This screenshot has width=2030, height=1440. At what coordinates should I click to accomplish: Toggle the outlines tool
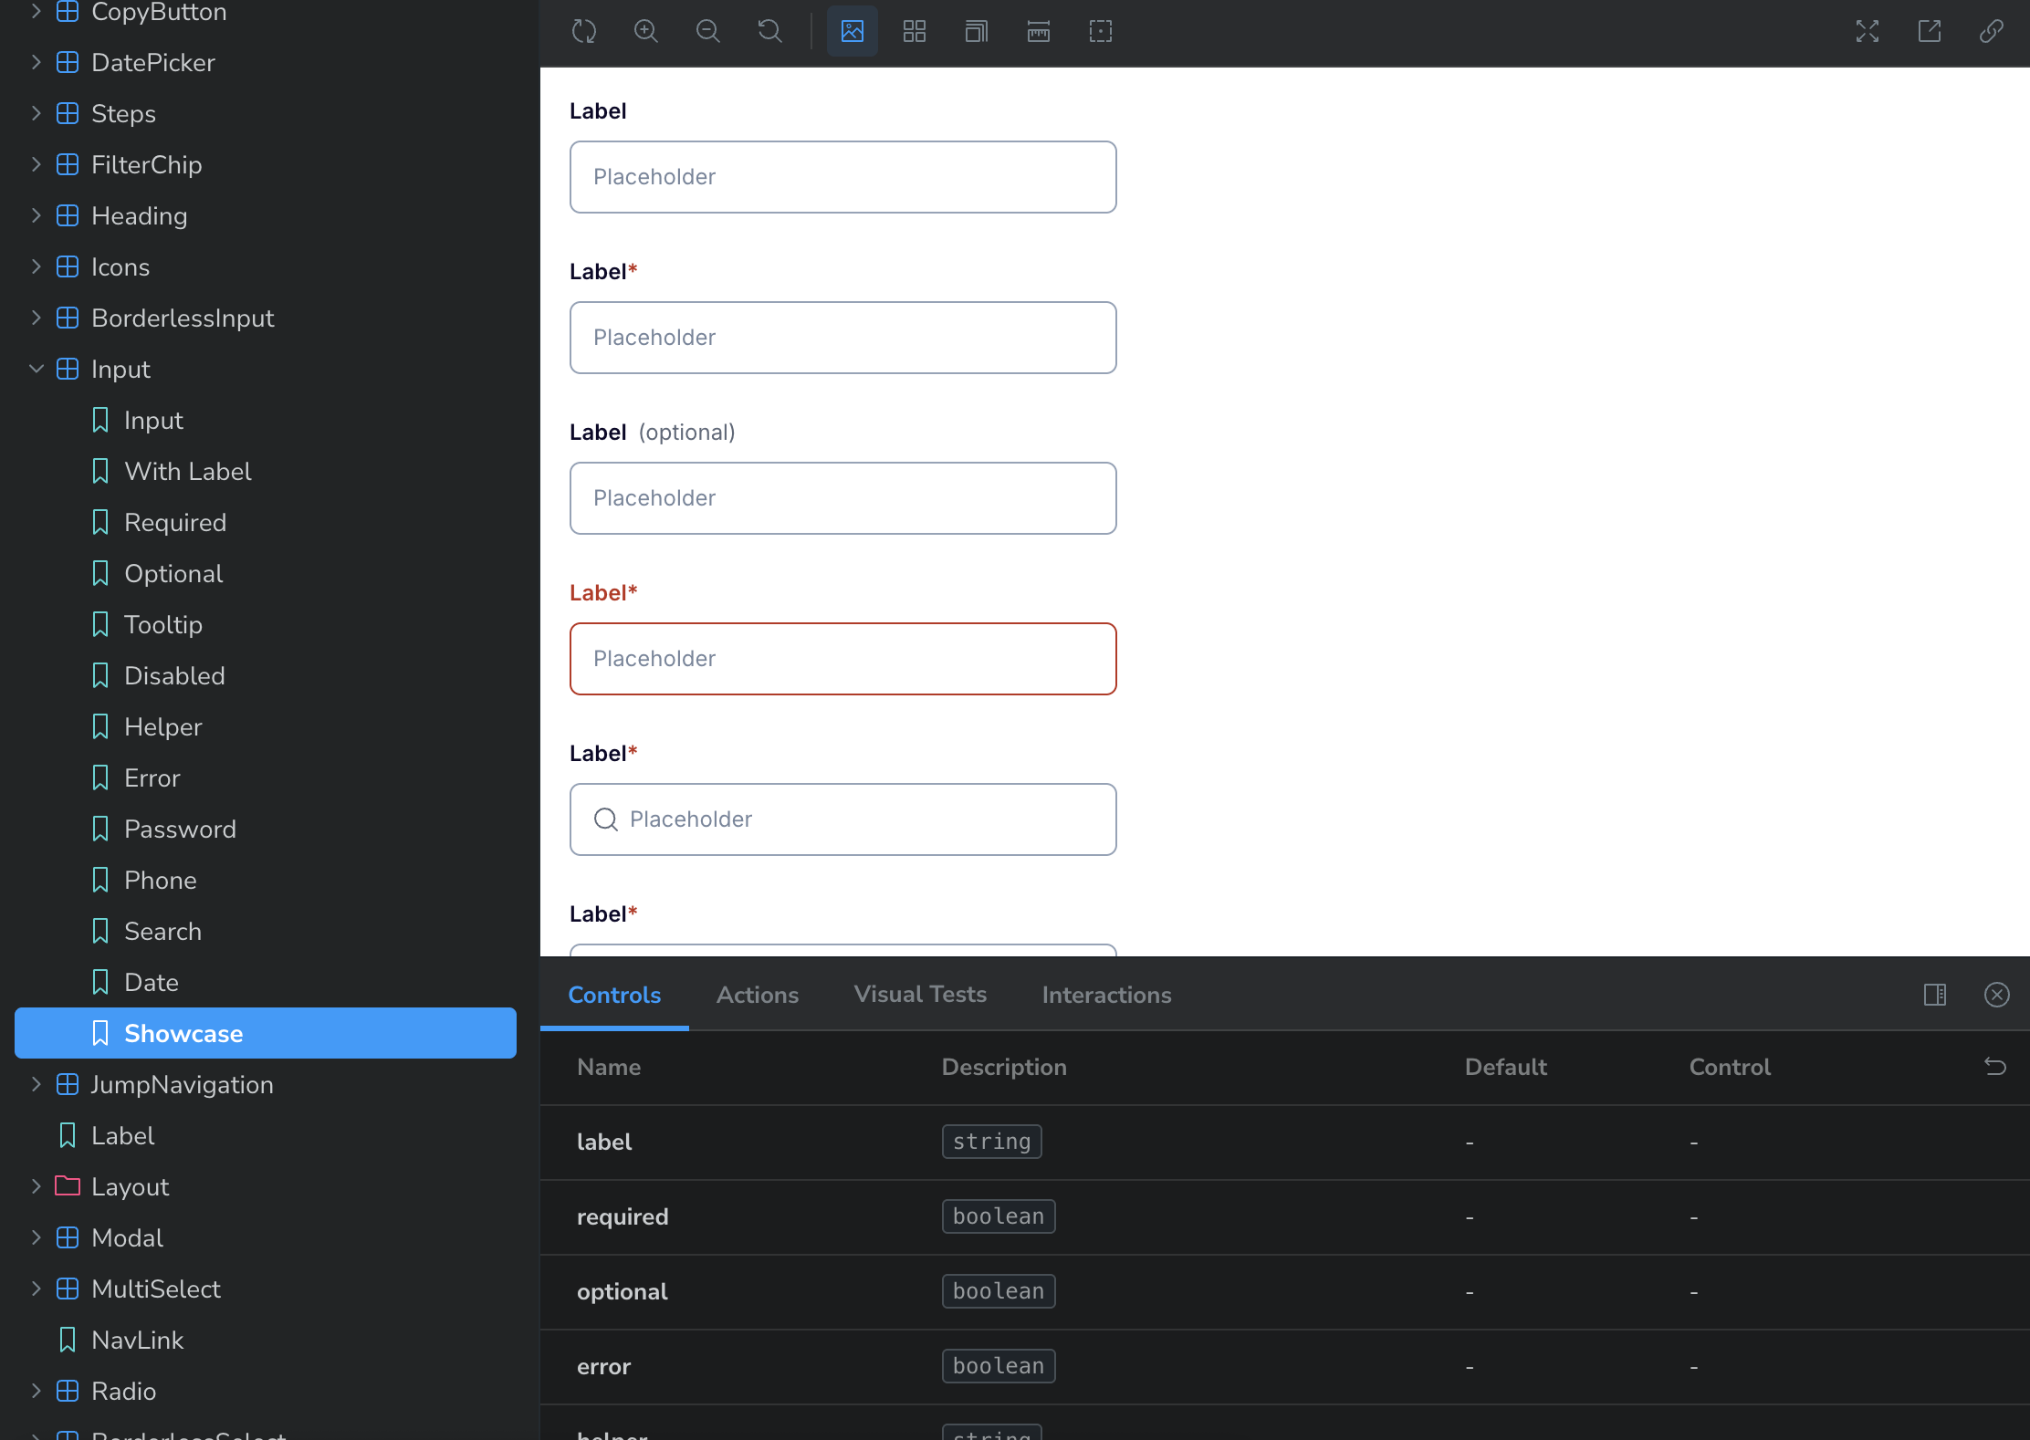(x=1101, y=32)
